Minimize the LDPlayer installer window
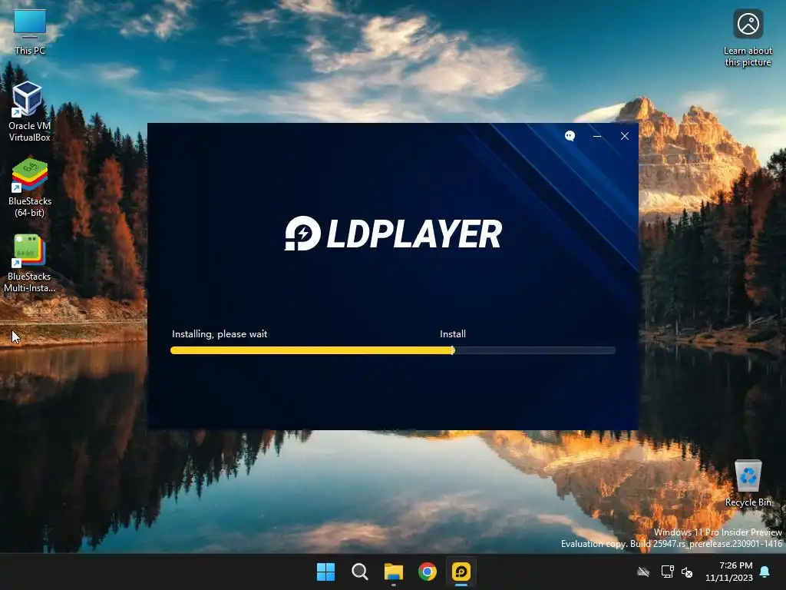Image resolution: width=786 pixels, height=590 pixels. (597, 136)
